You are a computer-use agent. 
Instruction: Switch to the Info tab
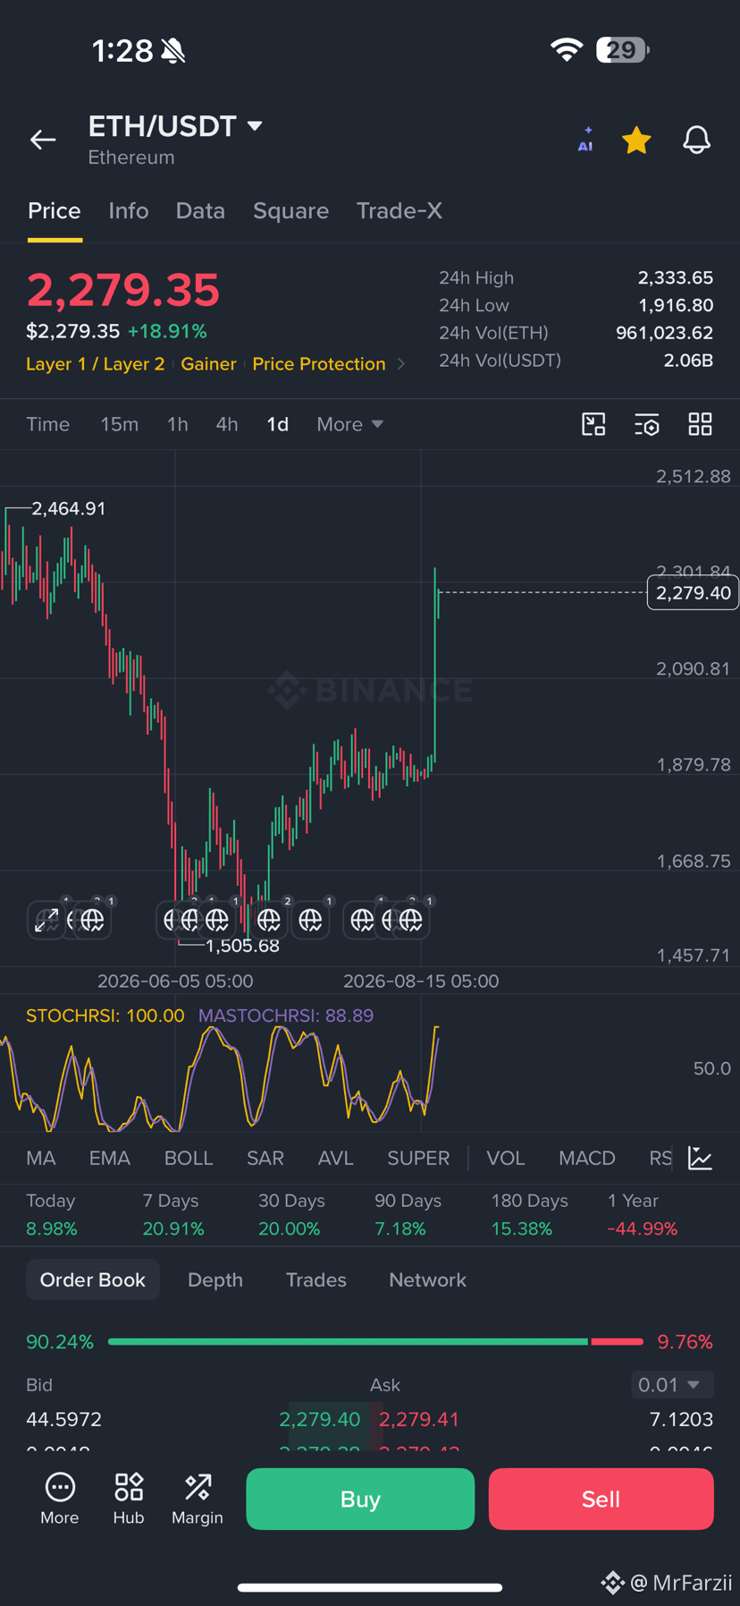[129, 210]
